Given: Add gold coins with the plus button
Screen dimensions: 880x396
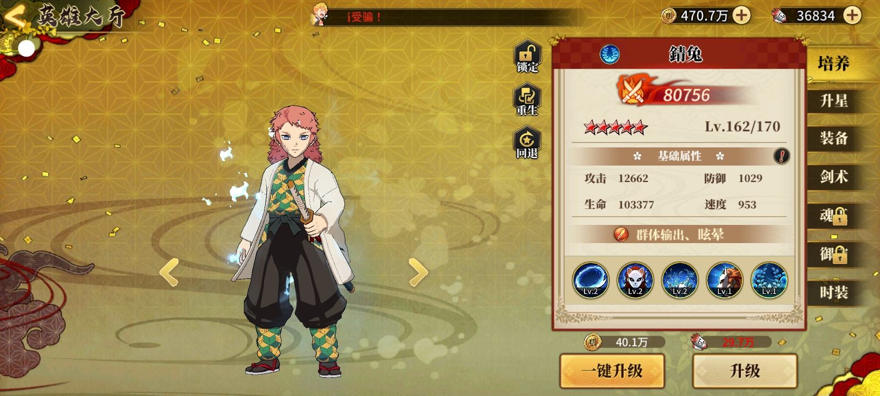Looking at the screenshot, I should tap(741, 15).
